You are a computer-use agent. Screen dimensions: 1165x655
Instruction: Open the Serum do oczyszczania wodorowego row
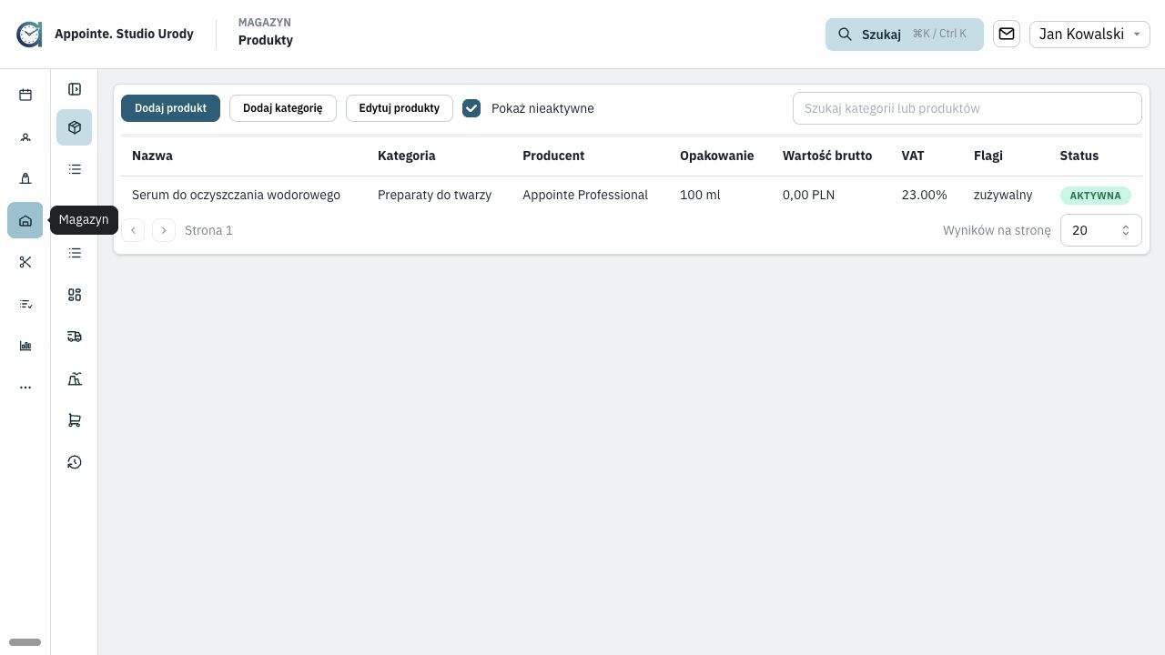(x=632, y=195)
